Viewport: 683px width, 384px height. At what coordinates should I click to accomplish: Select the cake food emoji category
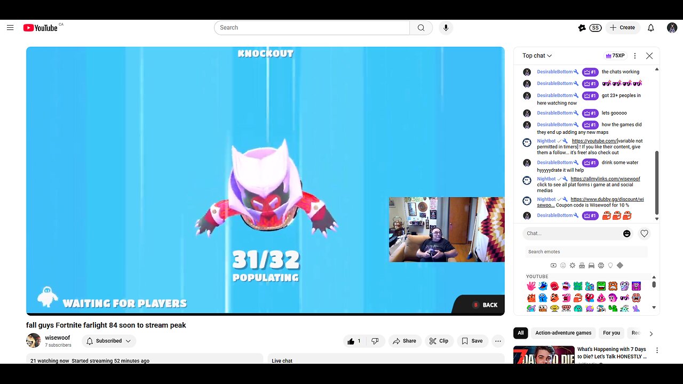coord(582,266)
